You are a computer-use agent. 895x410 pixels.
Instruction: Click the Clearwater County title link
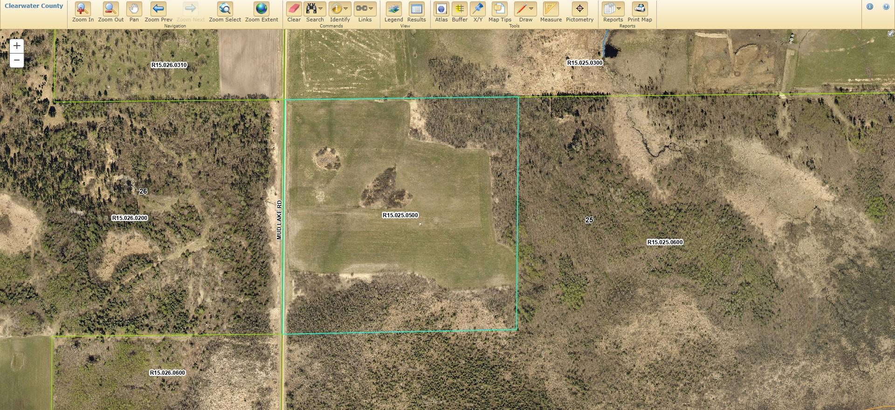click(34, 6)
